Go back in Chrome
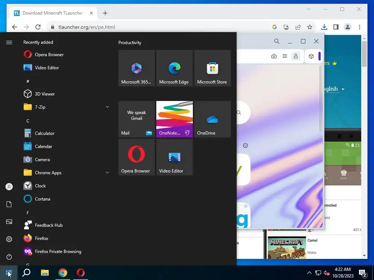 pos(15,27)
